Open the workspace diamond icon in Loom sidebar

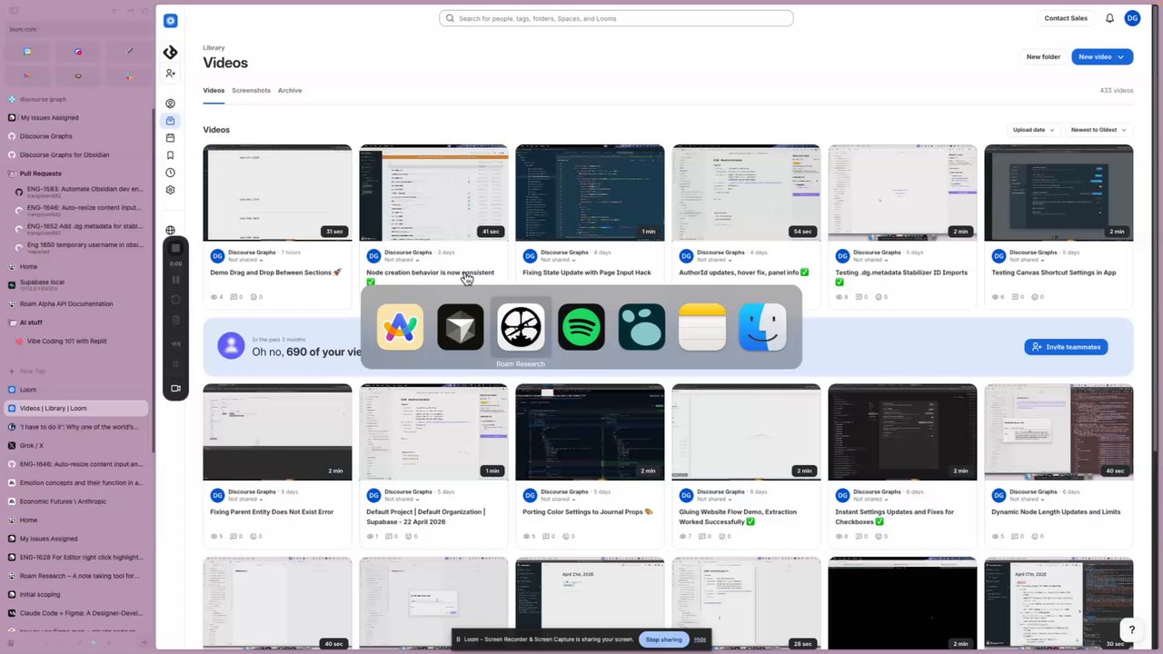coord(170,53)
